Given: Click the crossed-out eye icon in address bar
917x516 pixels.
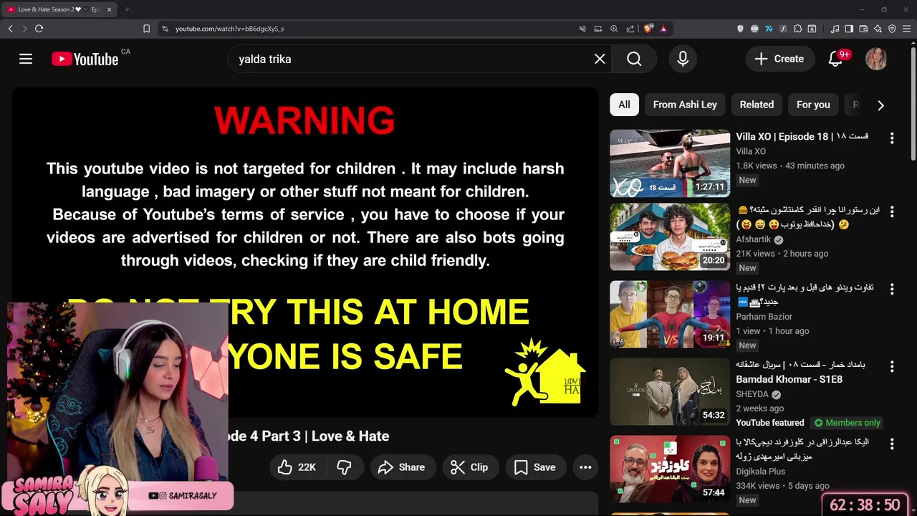Looking at the screenshot, I should [x=582, y=29].
